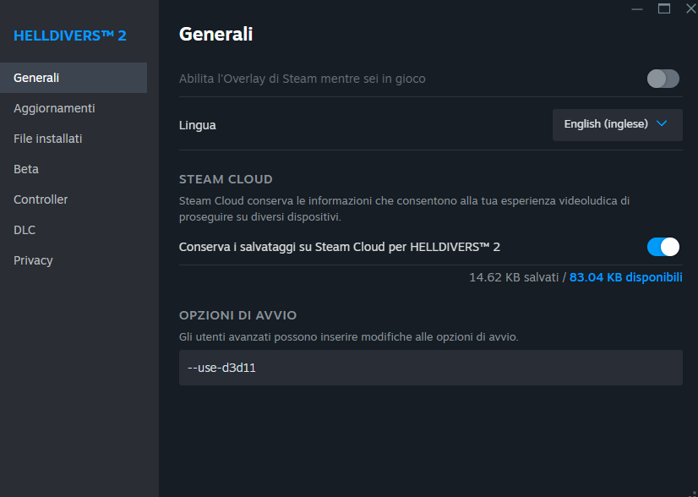Maximize the properties window

664,8
